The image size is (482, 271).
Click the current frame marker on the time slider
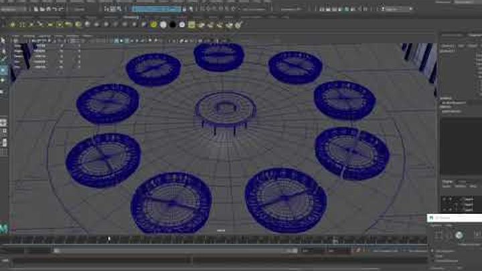[109, 239]
